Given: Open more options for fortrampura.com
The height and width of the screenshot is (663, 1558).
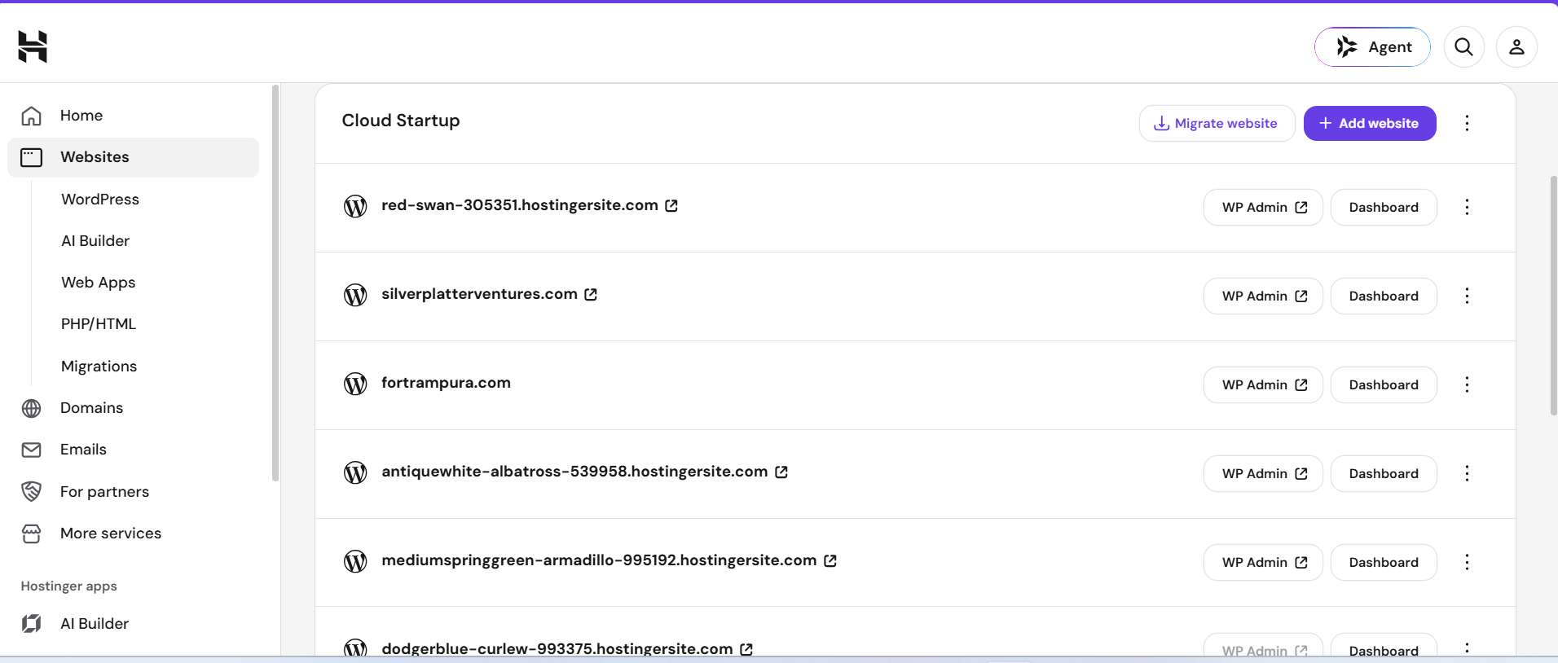Looking at the screenshot, I should pos(1467,384).
